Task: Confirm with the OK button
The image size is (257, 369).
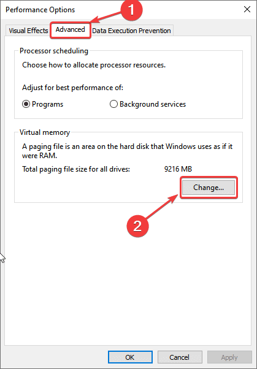Action: tap(130, 357)
